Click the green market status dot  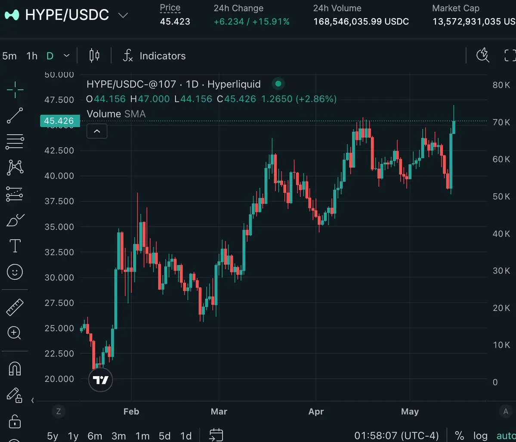278,84
